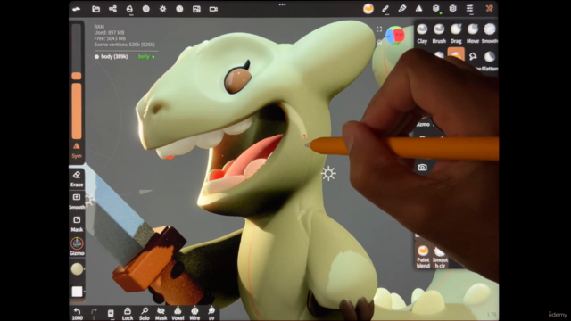
Task: Open the Interface sliders menu
Action: click(x=470, y=8)
